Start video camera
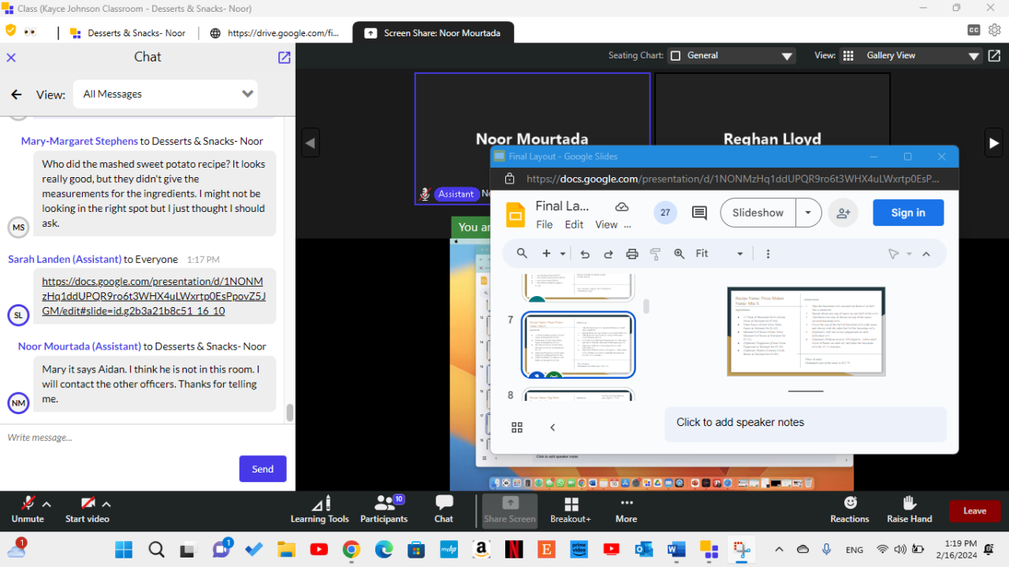 pos(87,510)
